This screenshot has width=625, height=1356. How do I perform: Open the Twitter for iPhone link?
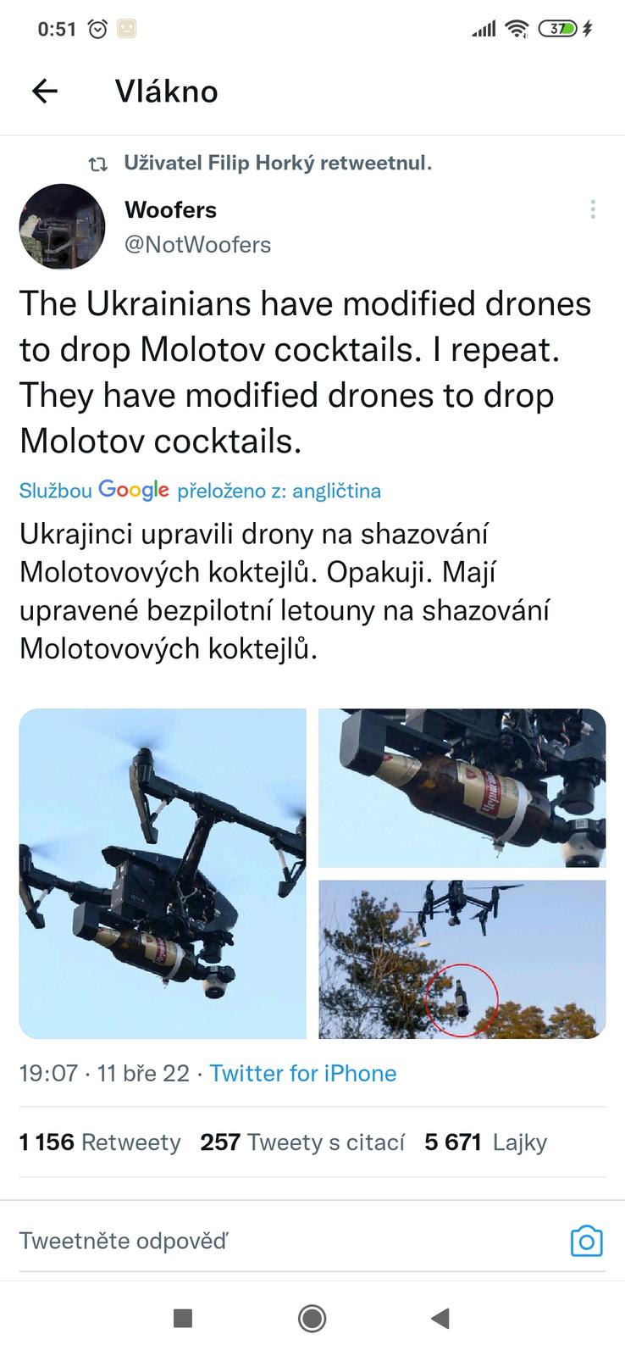point(303,1073)
